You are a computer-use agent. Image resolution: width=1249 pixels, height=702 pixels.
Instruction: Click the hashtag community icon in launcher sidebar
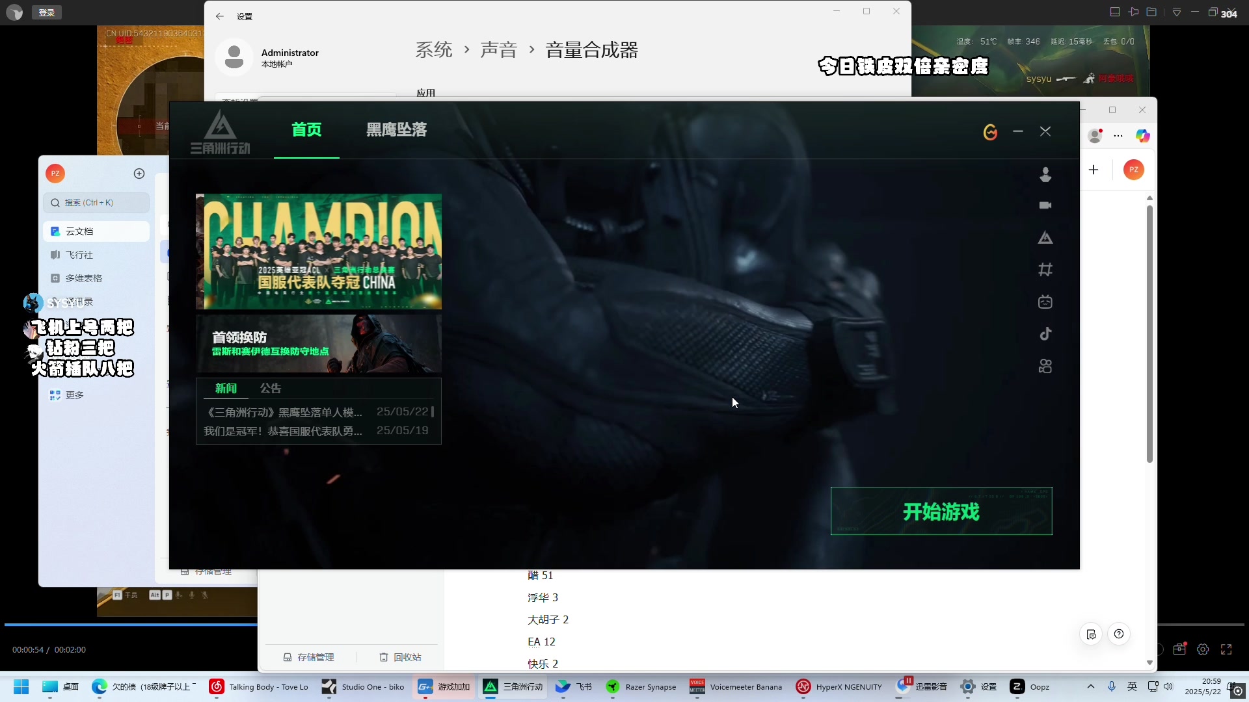click(x=1045, y=269)
